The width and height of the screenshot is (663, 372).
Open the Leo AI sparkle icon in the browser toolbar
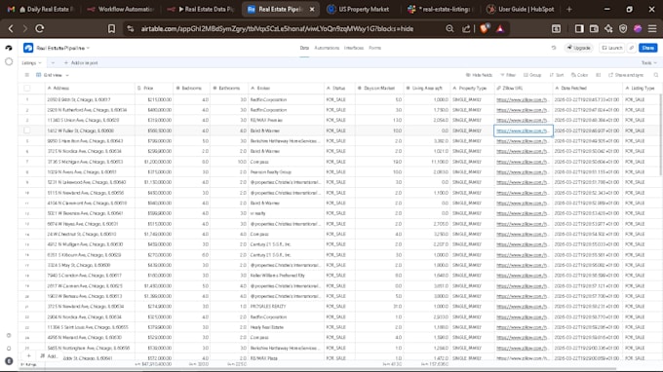608,28
